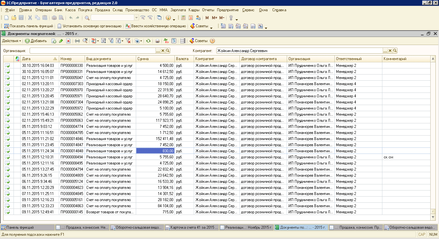The height and width of the screenshot is (239, 439).
Task: Click the Организация input field
Action: [x=93, y=50]
